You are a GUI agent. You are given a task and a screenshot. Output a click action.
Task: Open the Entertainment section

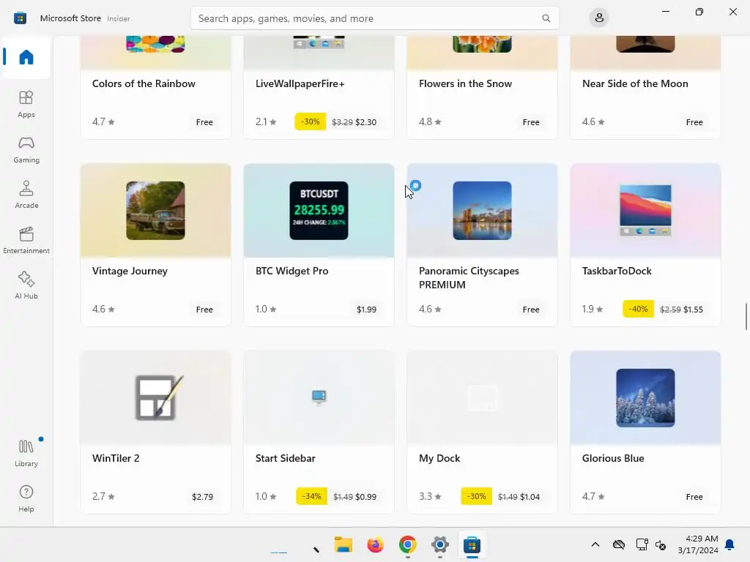pyautogui.click(x=26, y=240)
